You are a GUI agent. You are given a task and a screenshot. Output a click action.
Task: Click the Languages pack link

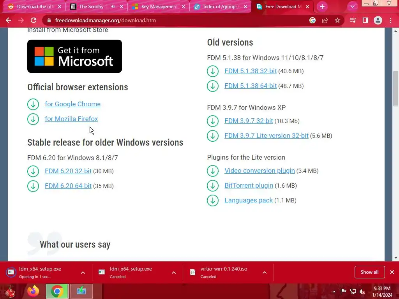click(248, 201)
